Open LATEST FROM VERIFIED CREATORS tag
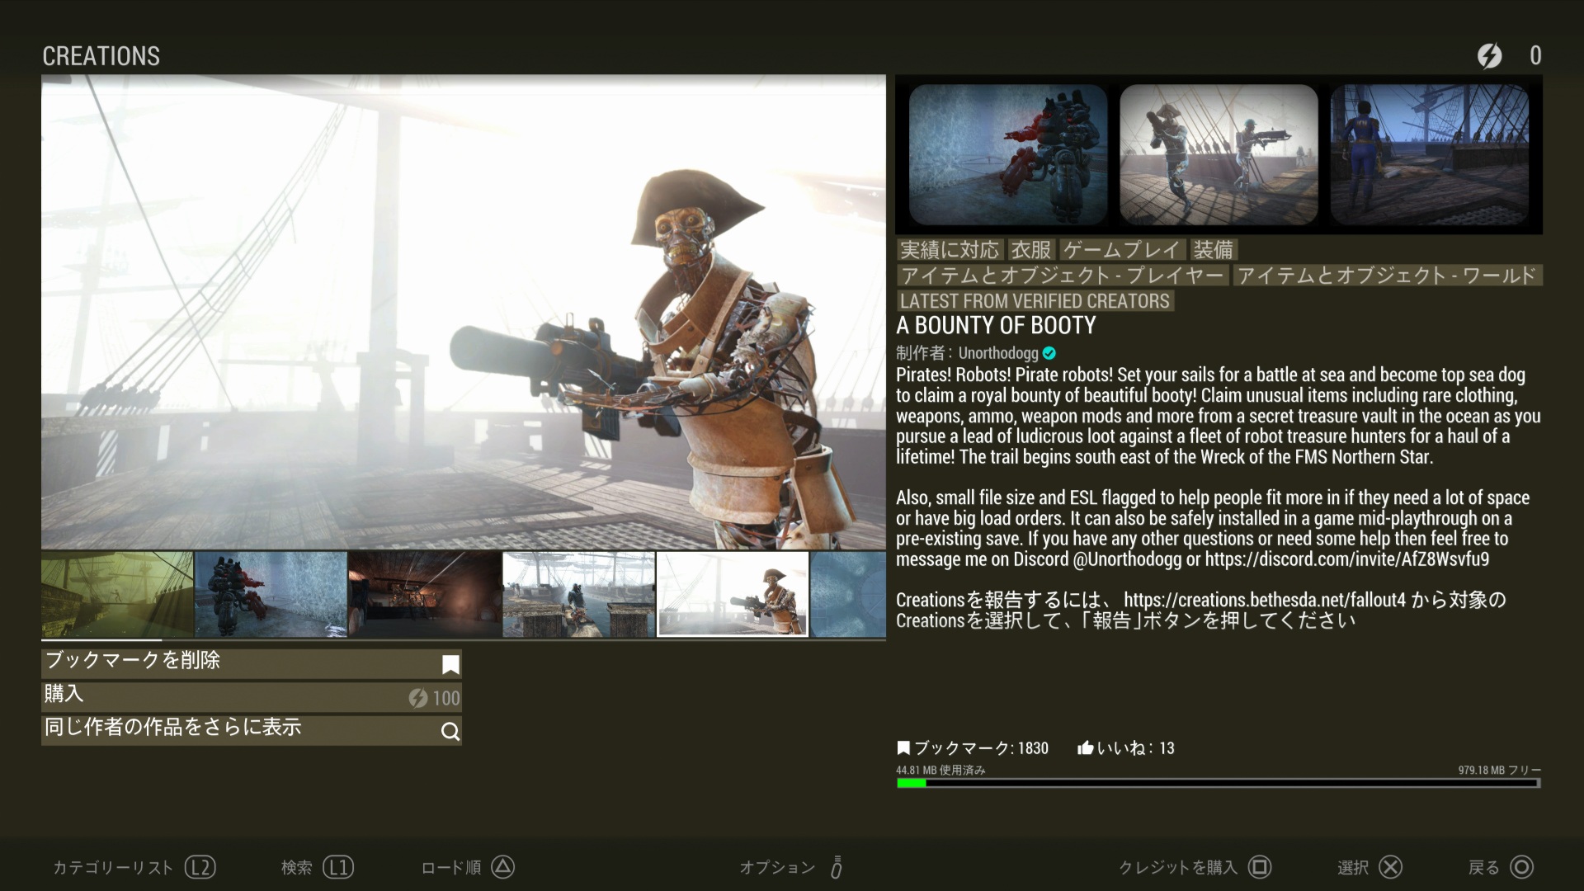Screen dimensions: 1584x891 click(1035, 301)
